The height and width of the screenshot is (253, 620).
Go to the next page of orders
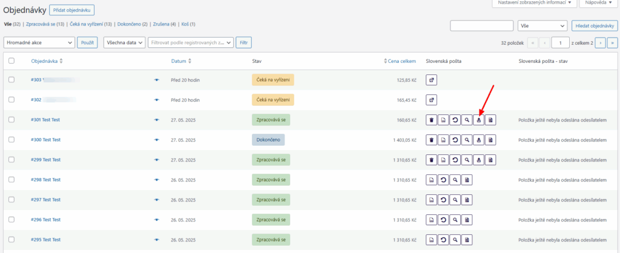click(x=601, y=43)
